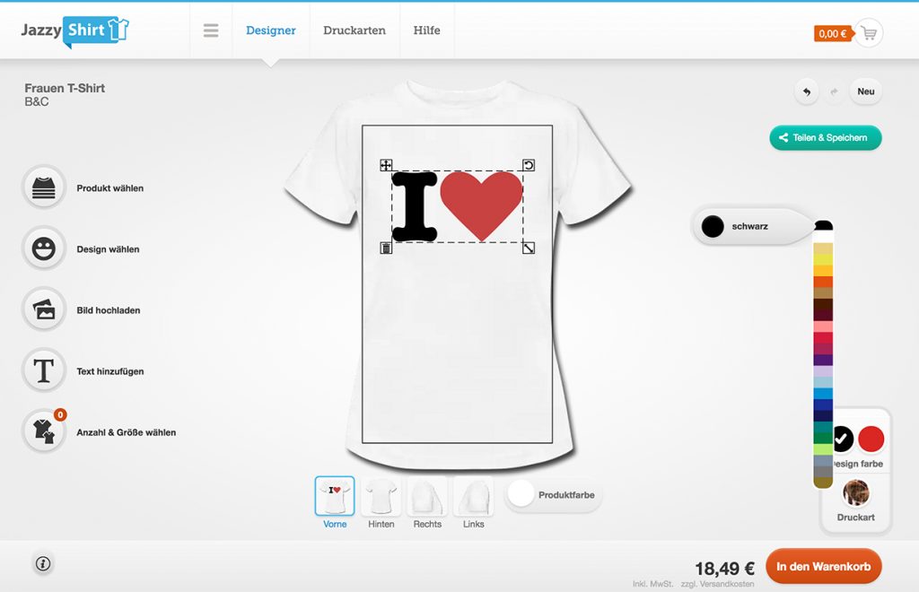Select the Vorne view thumbnail
This screenshot has height=592, width=919.
[335, 495]
